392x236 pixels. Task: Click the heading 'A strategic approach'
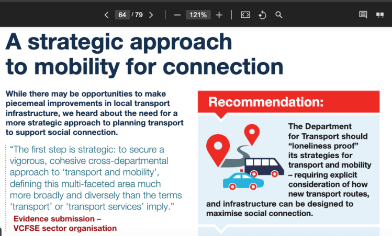pyautogui.click(x=119, y=42)
